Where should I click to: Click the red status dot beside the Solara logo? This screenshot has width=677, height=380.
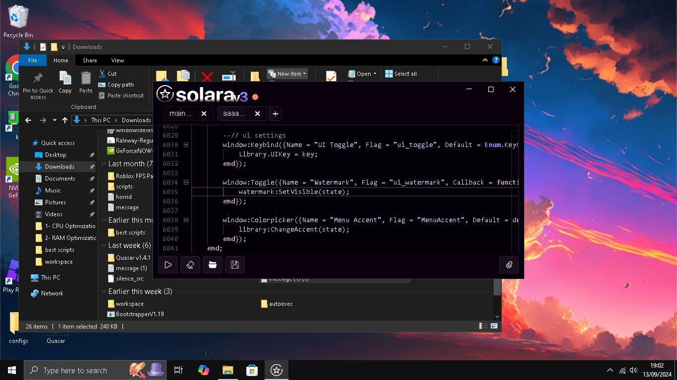click(255, 97)
